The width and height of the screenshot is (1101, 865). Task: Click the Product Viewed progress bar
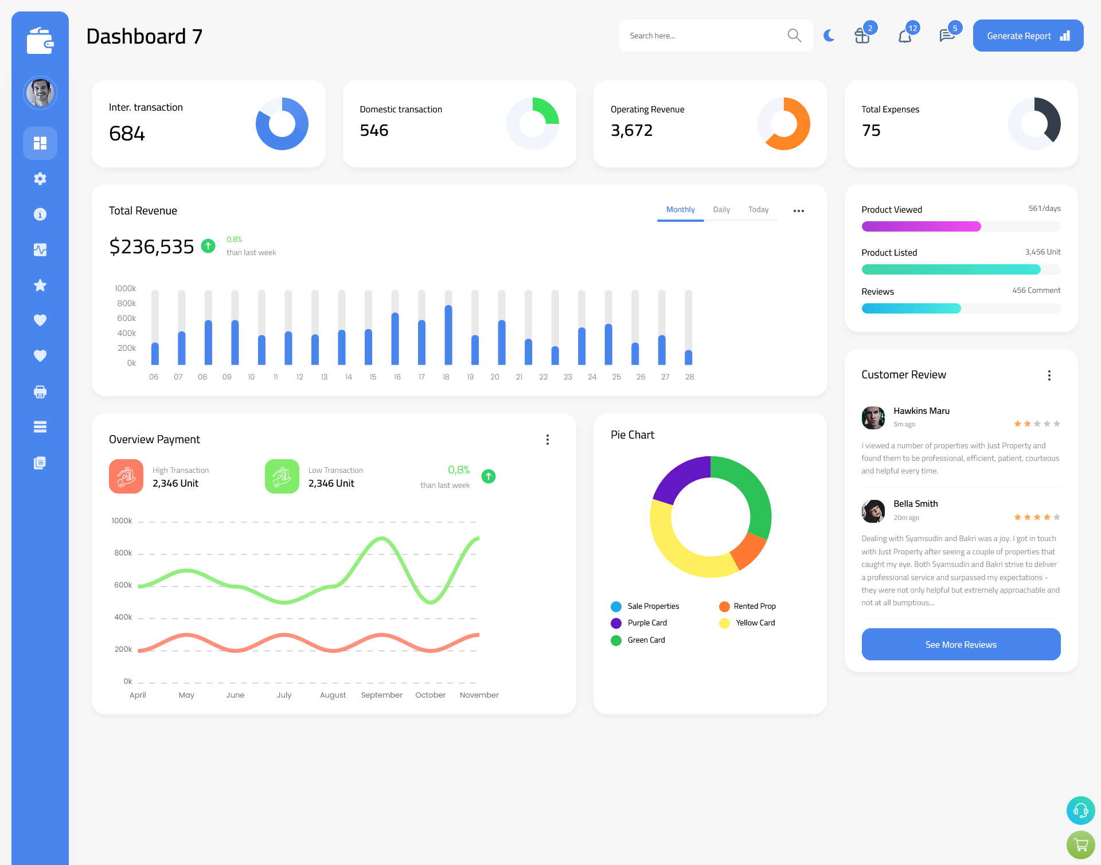(960, 227)
